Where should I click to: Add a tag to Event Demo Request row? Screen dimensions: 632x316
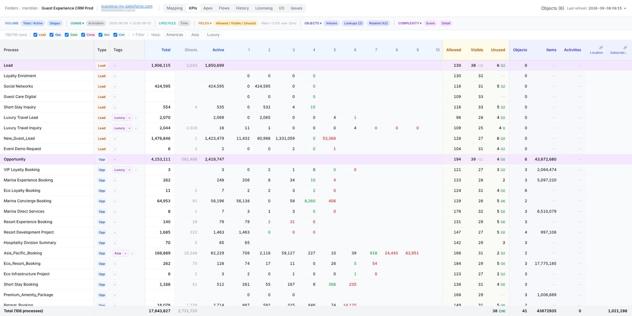click(x=115, y=149)
